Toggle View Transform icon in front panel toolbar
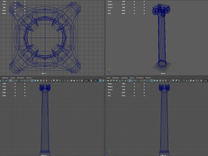This screenshot has width=208, height=156. pyautogui.click(x=100, y=81)
